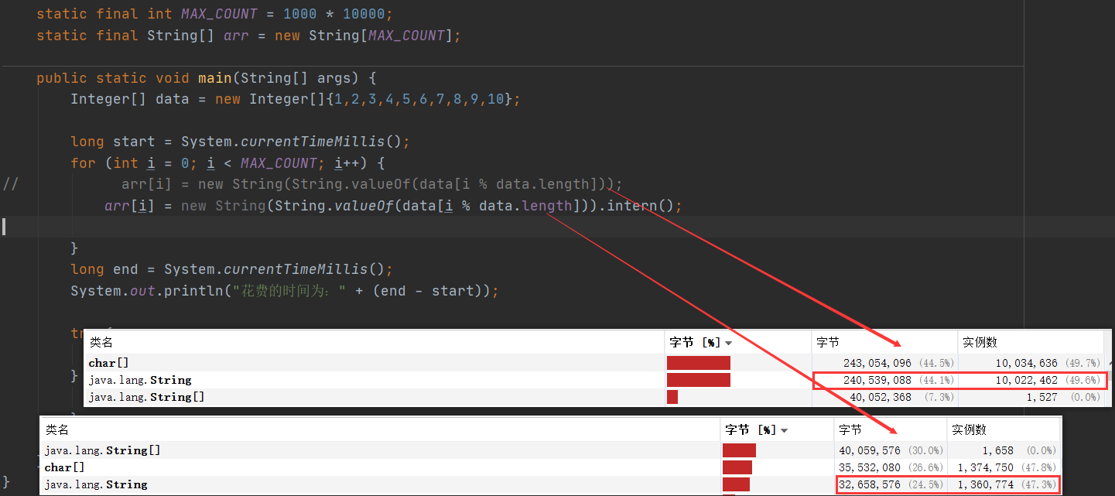1115x496 pixels.
Task: Click 'start' in long start assignment
Action: 134,142
